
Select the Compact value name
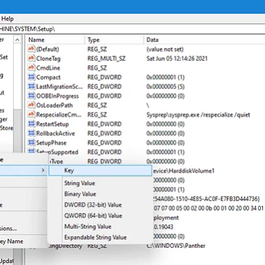(48, 77)
